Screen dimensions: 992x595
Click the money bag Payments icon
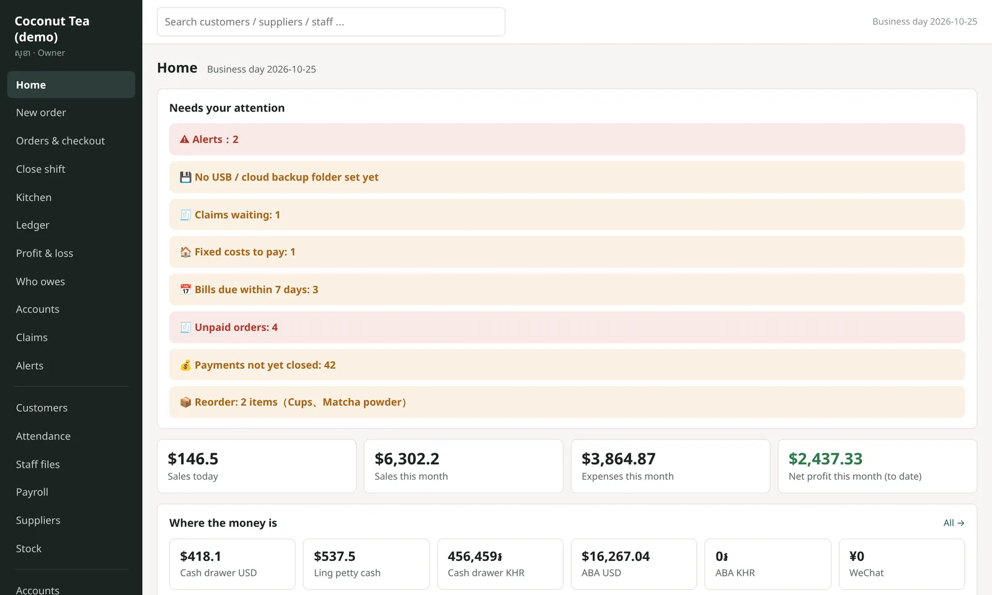pyautogui.click(x=185, y=365)
